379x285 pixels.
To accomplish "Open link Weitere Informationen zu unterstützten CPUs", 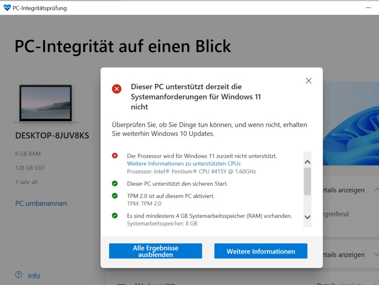I will (184, 164).
